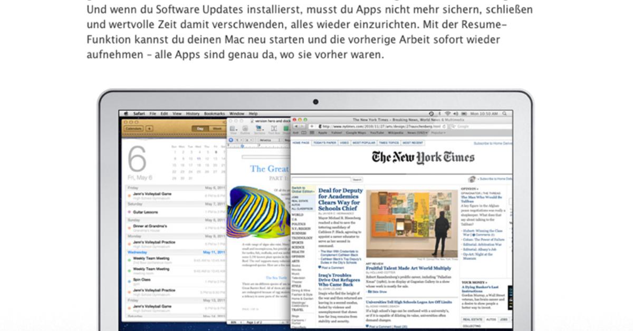
Task: Click the YouTube bookmark in Safari
Action: point(377,133)
